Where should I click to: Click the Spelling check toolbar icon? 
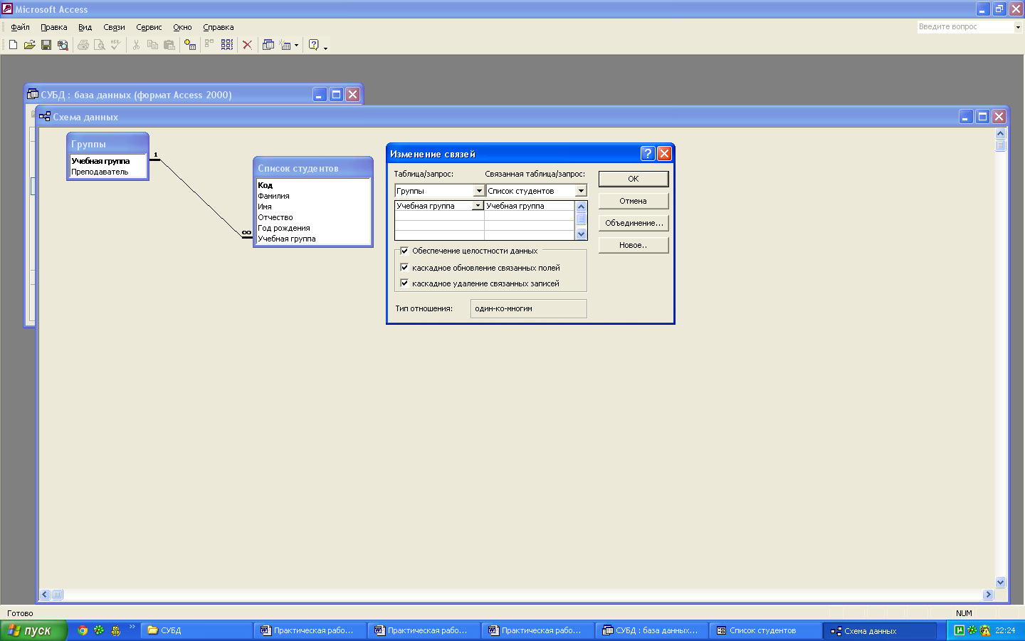click(x=116, y=45)
